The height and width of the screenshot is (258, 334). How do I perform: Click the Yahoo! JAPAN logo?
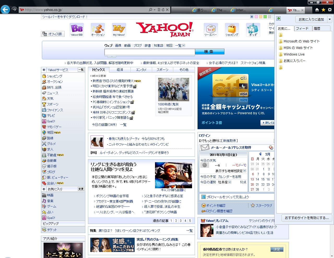[165, 29]
